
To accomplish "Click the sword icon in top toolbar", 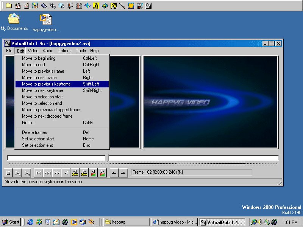I will click(122, 6).
